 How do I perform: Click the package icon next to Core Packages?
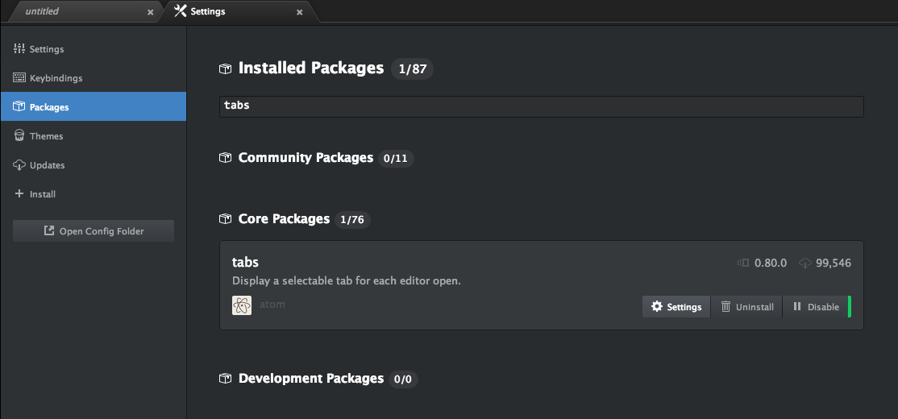coord(226,219)
